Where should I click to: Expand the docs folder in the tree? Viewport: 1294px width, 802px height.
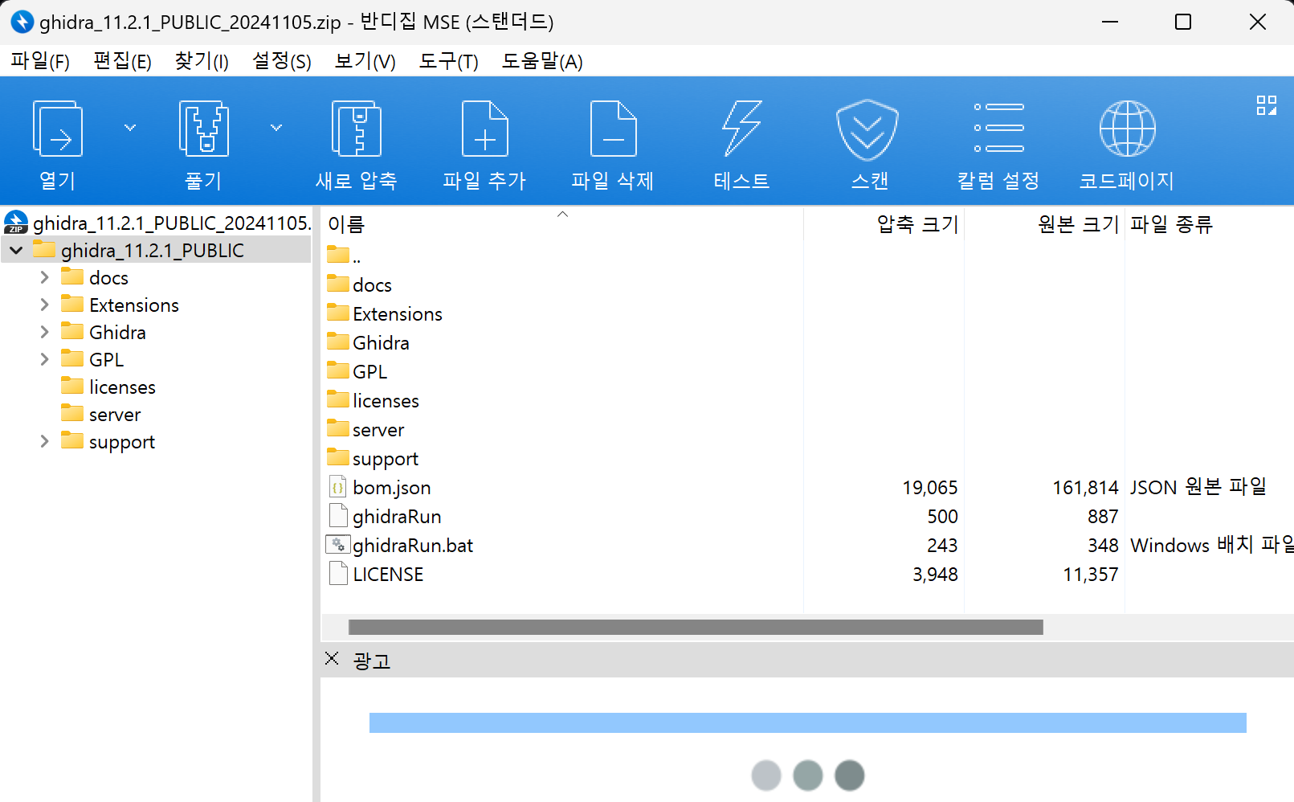point(44,278)
